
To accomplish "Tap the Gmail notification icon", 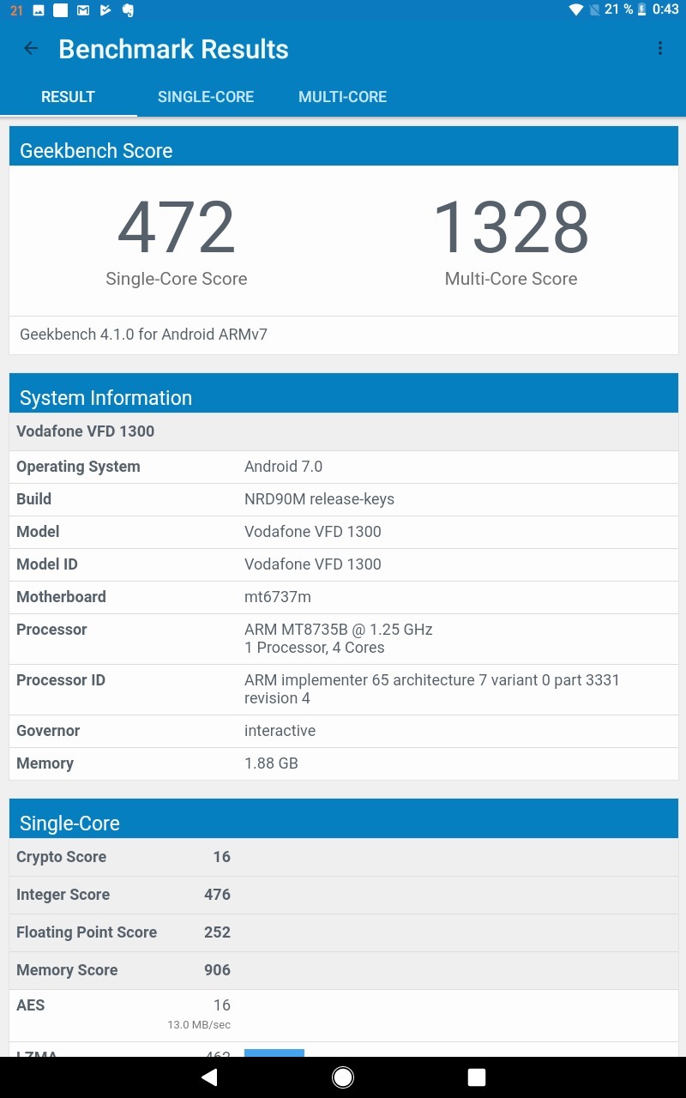I will (x=82, y=10).
